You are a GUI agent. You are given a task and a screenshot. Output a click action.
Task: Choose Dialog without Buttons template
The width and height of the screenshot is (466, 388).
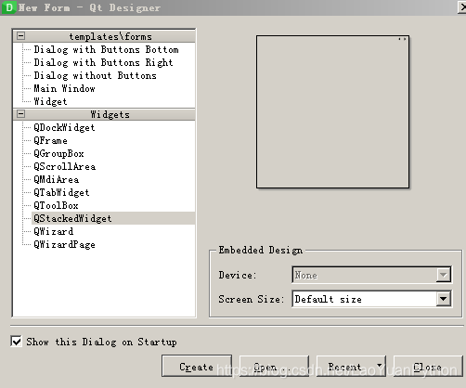tap(95, 75)
